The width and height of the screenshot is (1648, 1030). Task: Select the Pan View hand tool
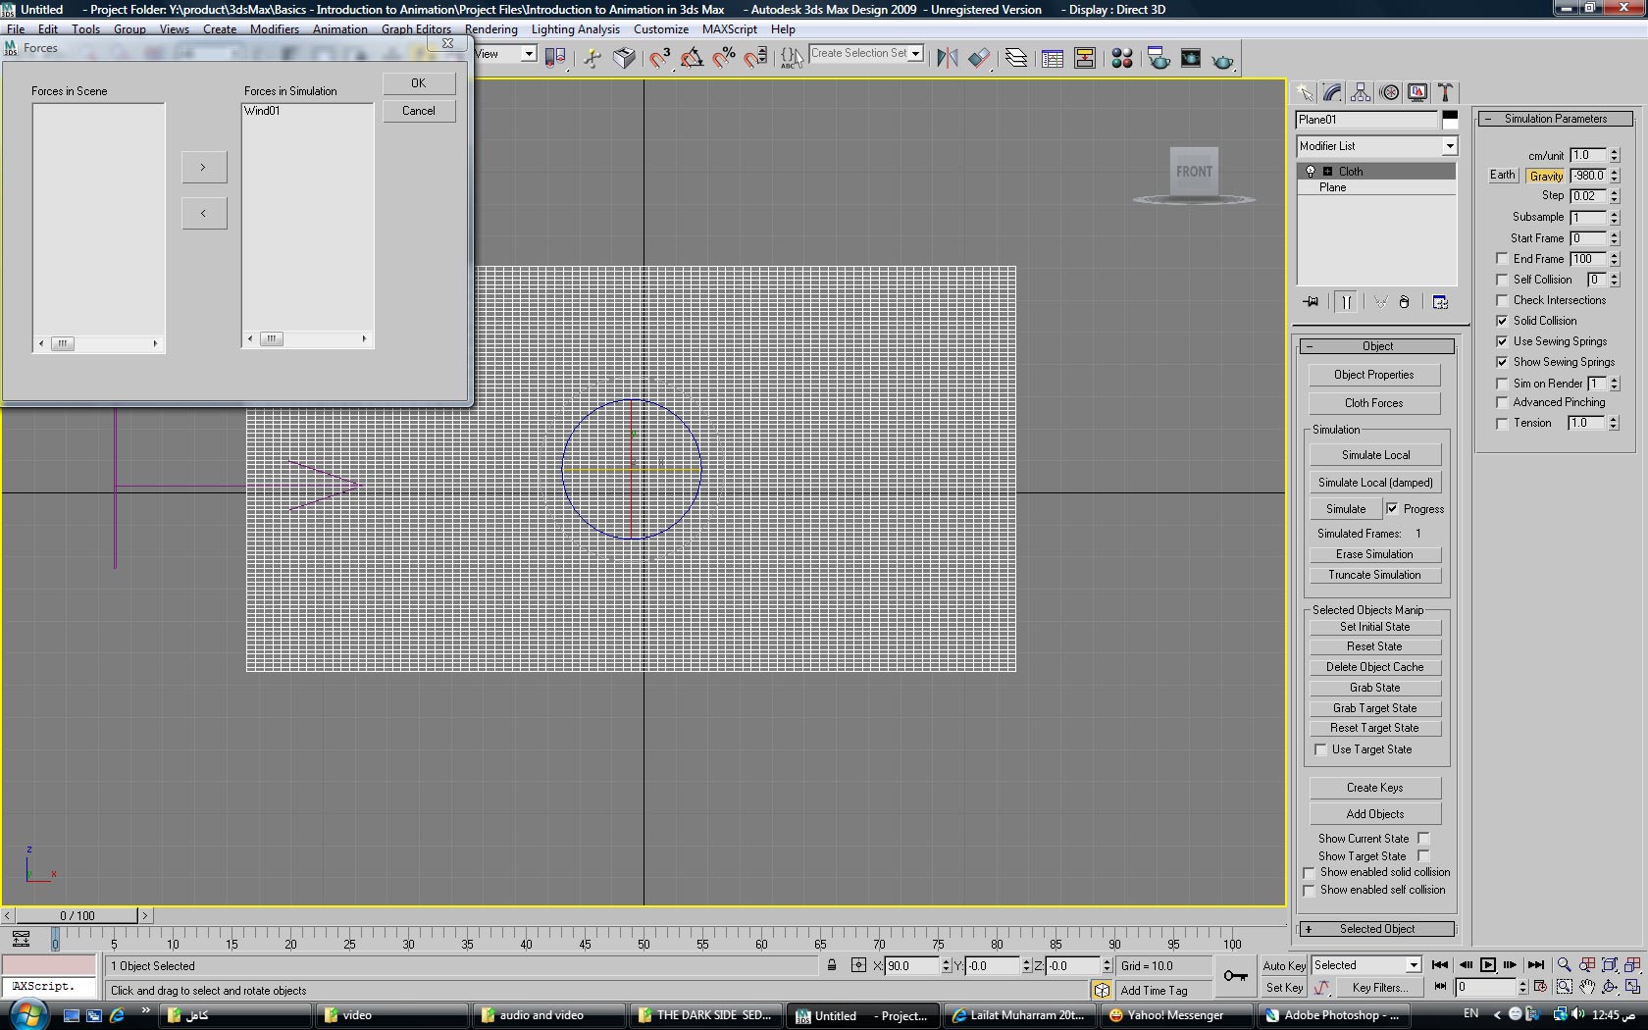coord(1587,987)
